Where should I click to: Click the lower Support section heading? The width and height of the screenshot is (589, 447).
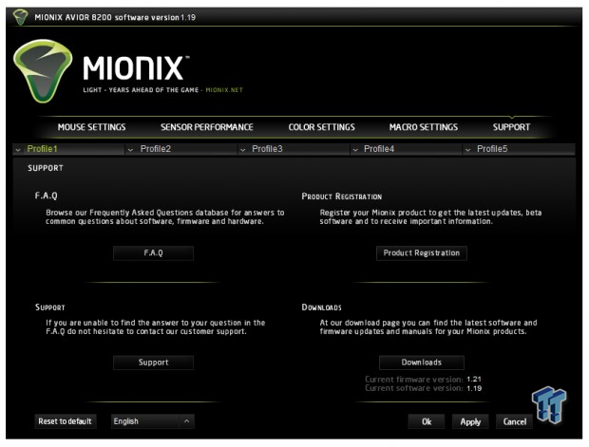coord(50,307)
